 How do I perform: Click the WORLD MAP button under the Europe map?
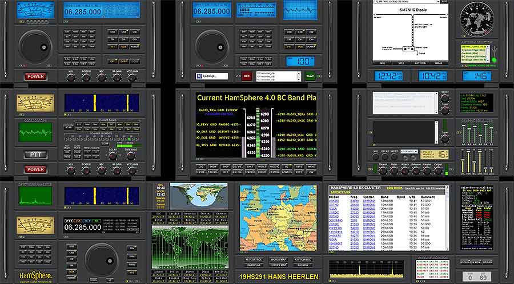[x=278, y=259]
